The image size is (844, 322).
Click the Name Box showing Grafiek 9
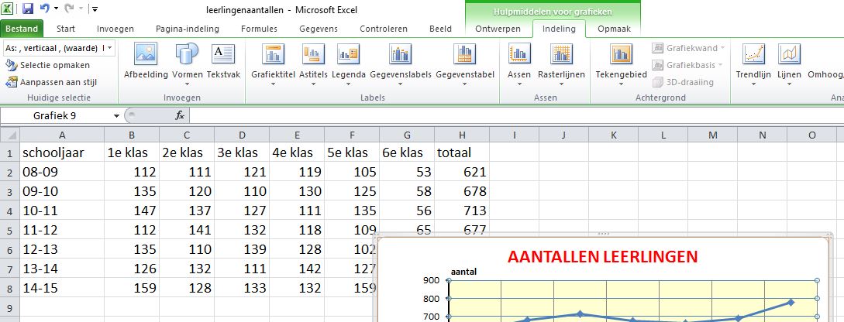point(56,115)
